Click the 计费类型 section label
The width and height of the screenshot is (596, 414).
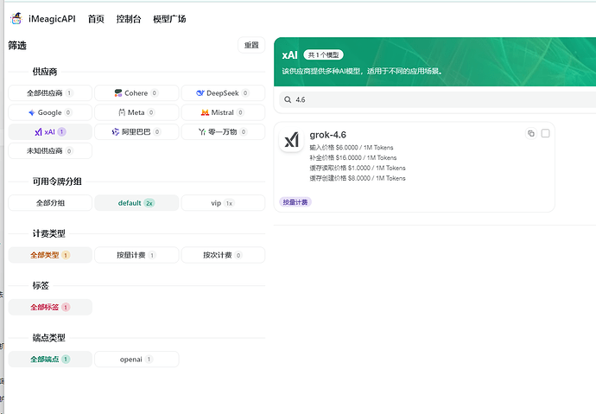pyautogui.click(x=48, y=233)
